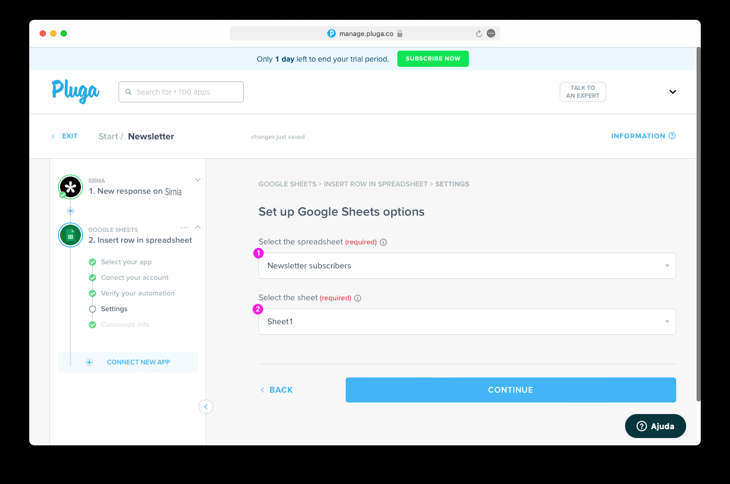Go to Select your app step
730x484 pixels.
(126, 262)
